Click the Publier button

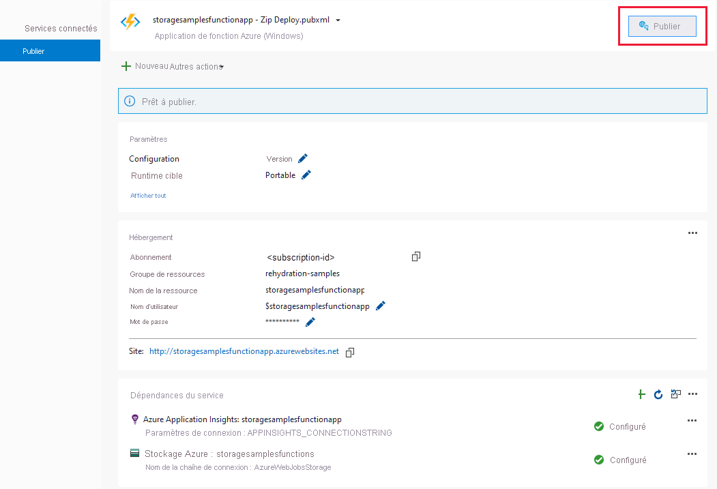tap(661, 26)
